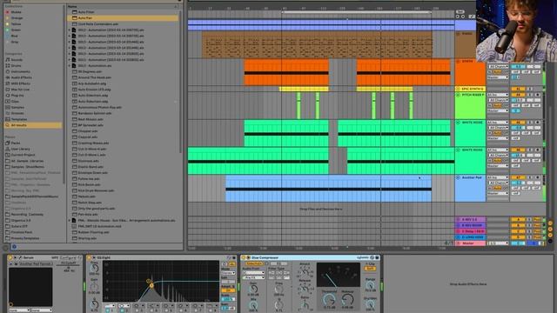557x313 pixels.
Task: Select the Auto Pan device entry
Action: tap(85, 17)
